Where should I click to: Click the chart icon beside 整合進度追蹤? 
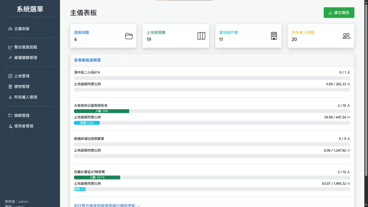pos(10,47)
